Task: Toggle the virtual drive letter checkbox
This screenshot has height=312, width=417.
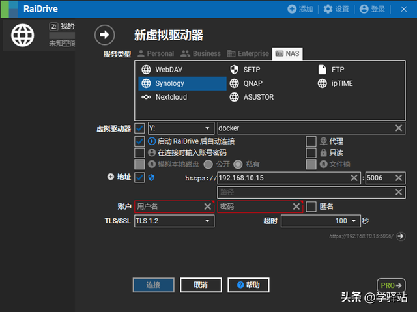Action: click(x=139, y=128)
